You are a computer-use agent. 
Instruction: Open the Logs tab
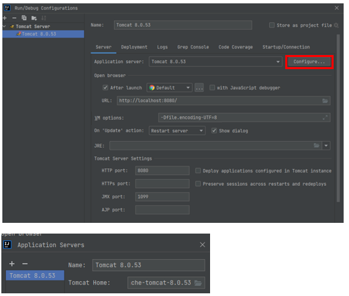coord(162,47)
